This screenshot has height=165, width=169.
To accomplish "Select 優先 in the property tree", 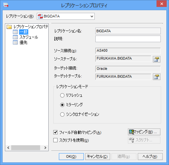I will tap(23, 42).
